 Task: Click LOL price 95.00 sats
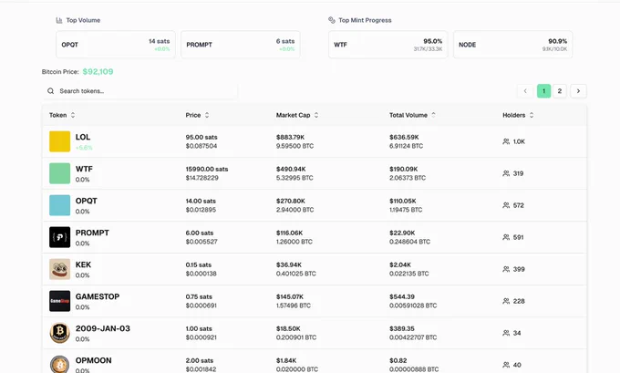click(x=201, y=138)
